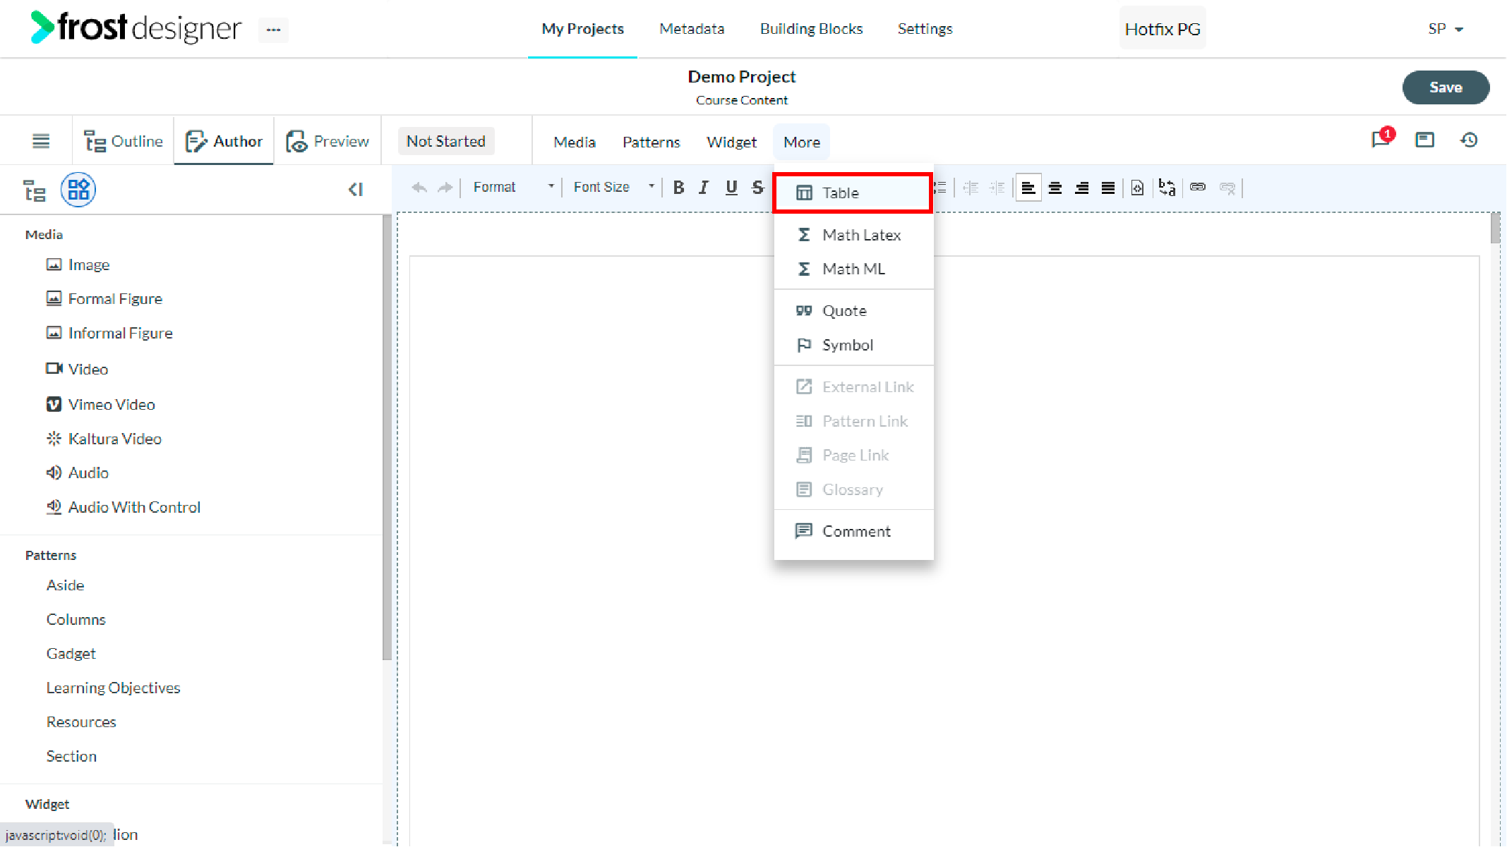Click the version history icon
The height and width of the screenshot is (847, 1507).
[1469, 140]
